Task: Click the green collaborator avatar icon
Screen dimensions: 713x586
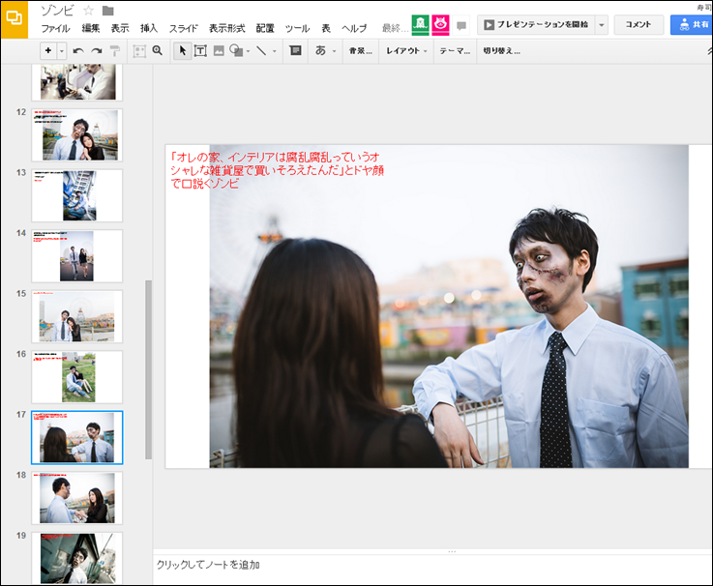Action: point(420,24)
